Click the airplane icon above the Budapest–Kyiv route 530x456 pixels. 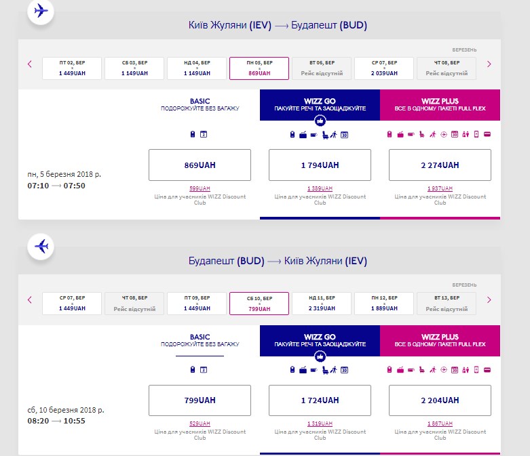[x=42, y=246]
